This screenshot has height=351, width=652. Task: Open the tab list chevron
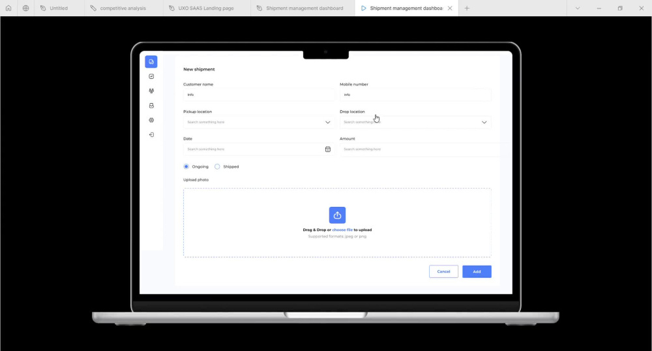pyautogui.click(x=578, y=8)
